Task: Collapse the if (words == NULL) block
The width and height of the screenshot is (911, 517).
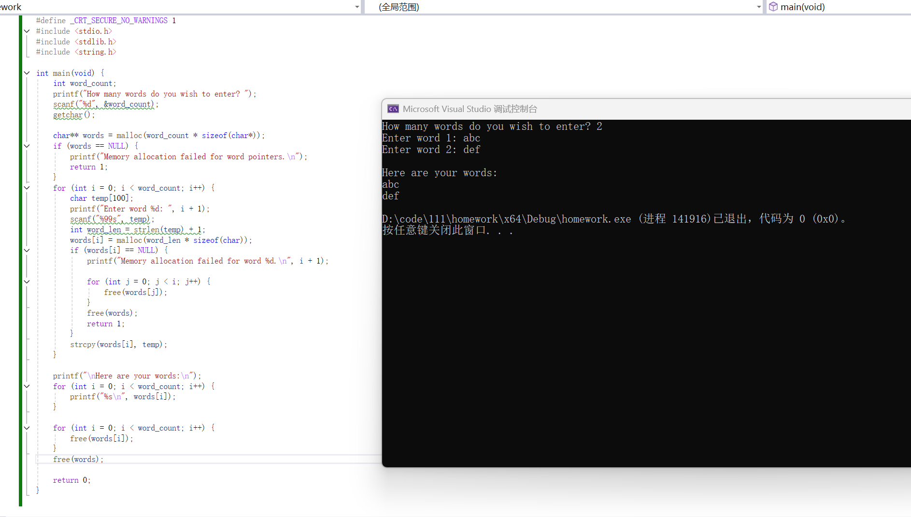Action: [27, 146]
